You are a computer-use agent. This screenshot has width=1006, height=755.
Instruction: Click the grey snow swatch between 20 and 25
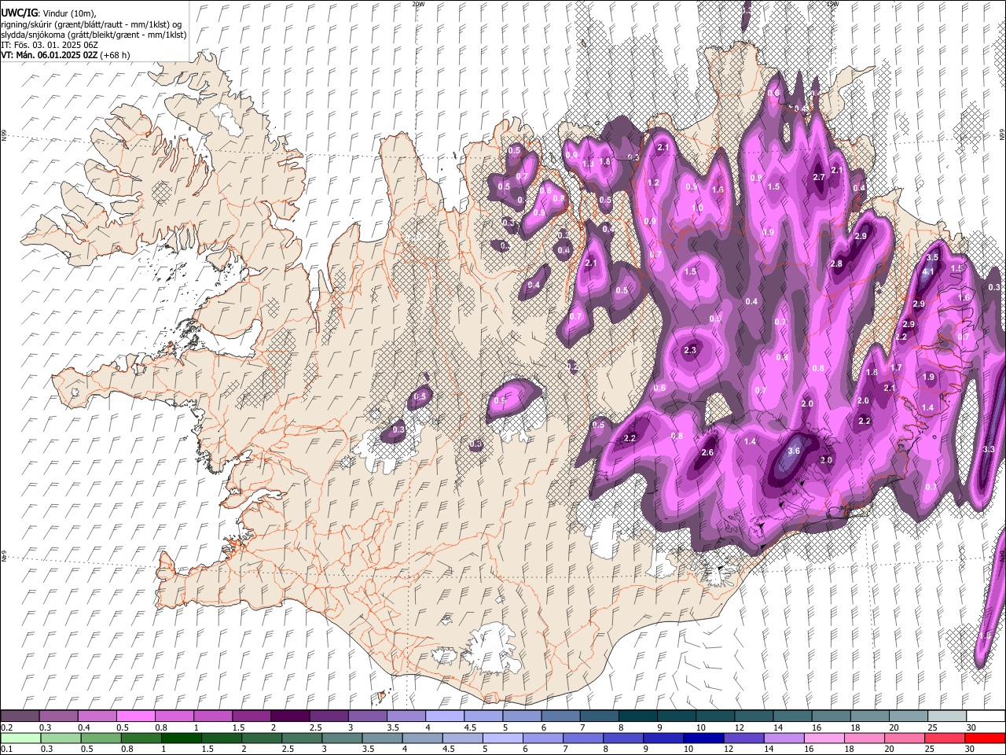908,716
